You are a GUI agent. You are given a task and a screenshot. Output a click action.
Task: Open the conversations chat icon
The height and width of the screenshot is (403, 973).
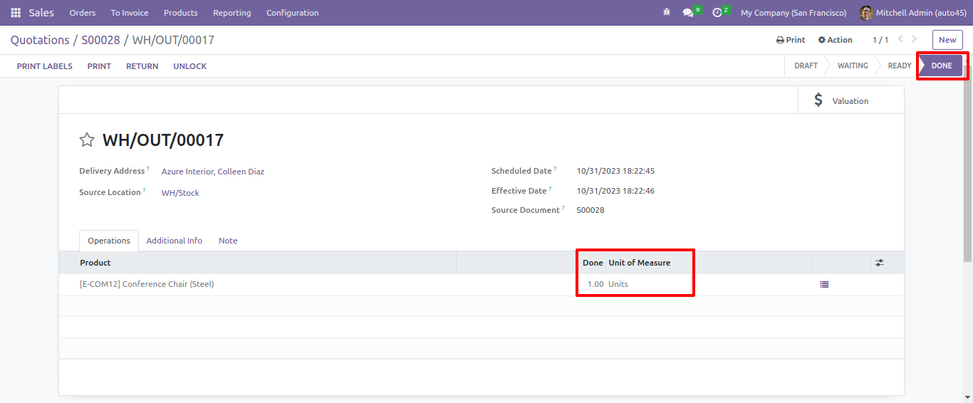click(688, 13)
